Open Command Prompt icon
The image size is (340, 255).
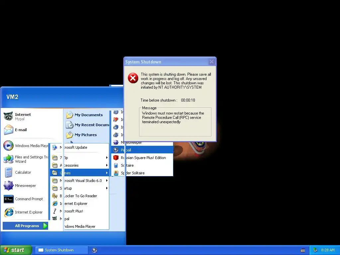(8, 199)
